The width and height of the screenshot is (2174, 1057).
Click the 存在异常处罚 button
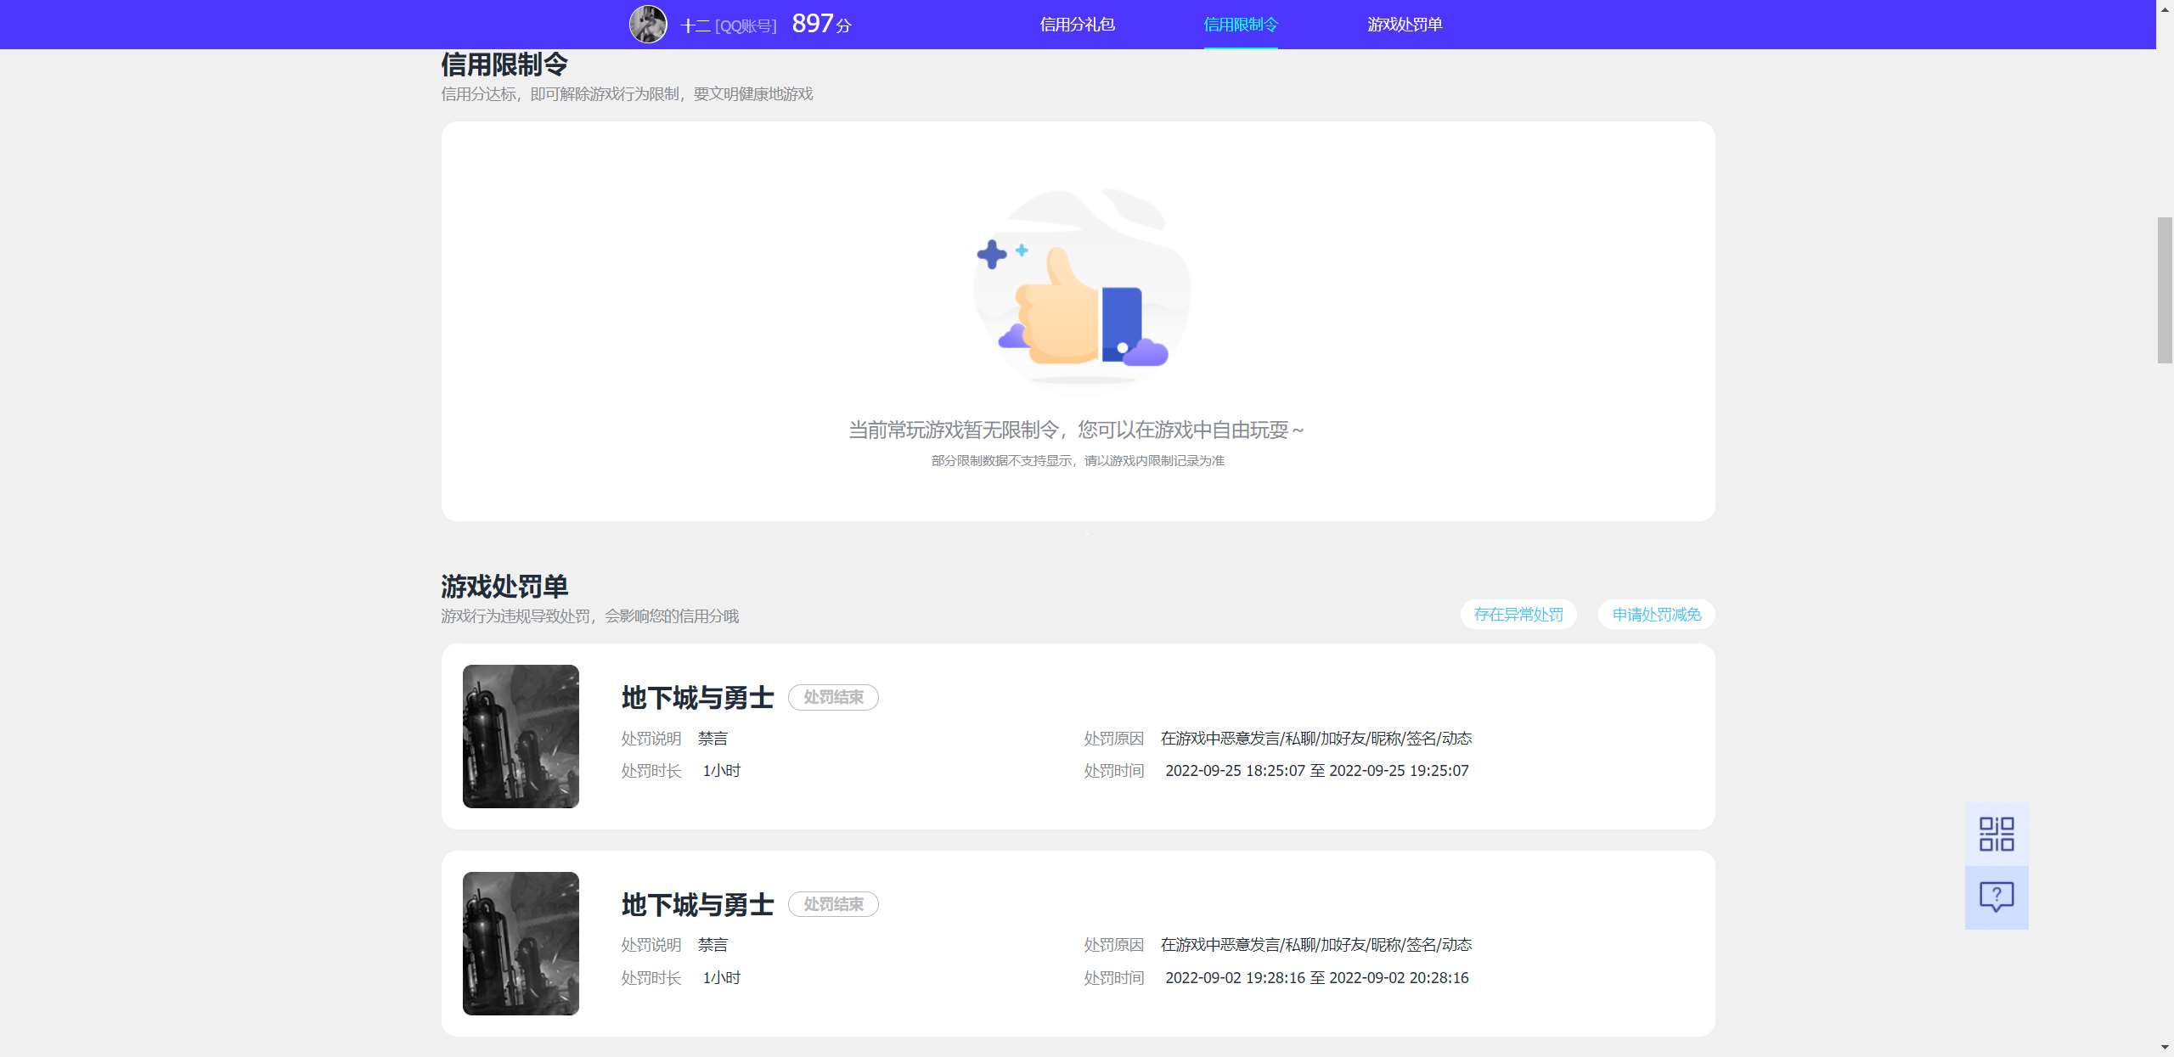point(1518,615)
